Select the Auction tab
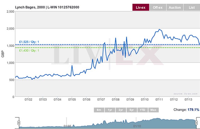The height and width of the screenshot is (129, 200). tap(175, 8)
